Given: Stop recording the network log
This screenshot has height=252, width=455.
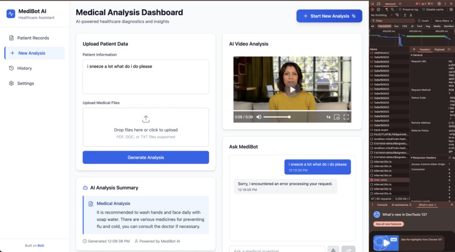Looking at the screenshot, I should [373, 10].
